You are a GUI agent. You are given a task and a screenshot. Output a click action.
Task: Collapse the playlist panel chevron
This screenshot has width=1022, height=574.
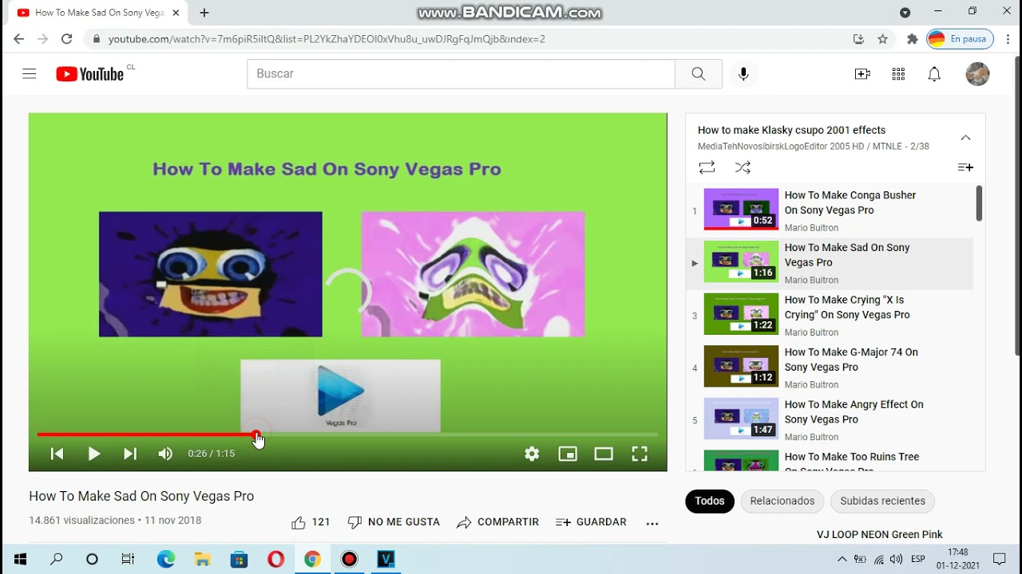coord(965,138)
